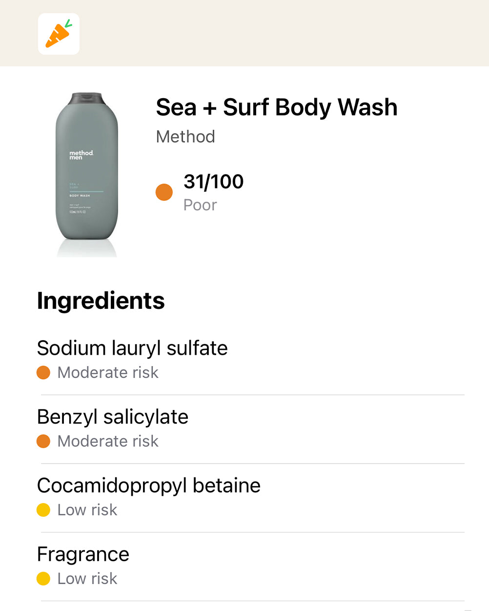489x611 pixels.
Task: Tap Low risk under Cocamidopropyl betaine
Action: point(87,510)
